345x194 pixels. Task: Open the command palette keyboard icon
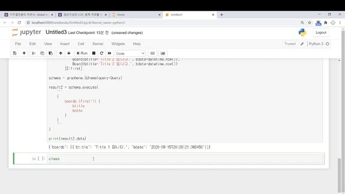153,53
